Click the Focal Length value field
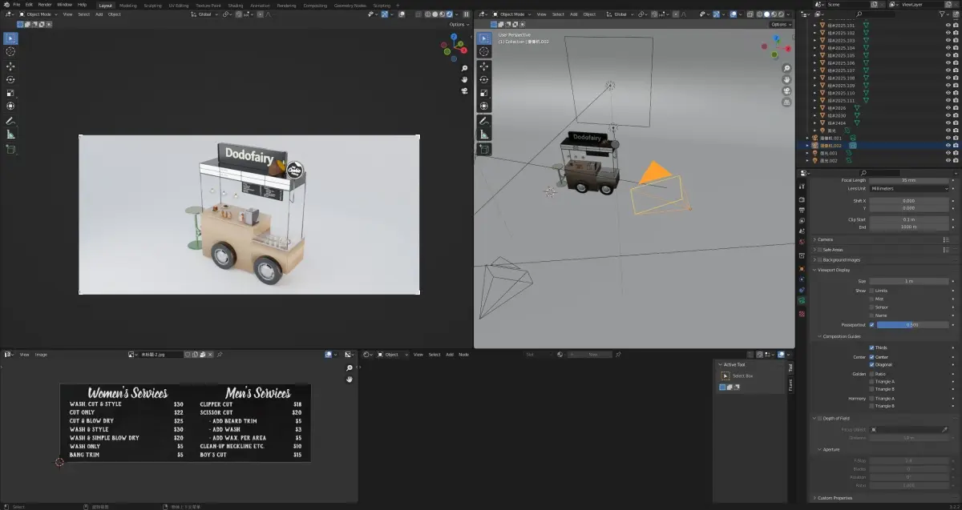Viewport: 962px width, 510px height. point(909,180)
